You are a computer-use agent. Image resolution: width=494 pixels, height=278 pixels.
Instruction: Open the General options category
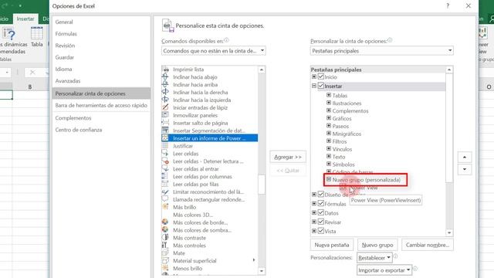tap(64, 22)
